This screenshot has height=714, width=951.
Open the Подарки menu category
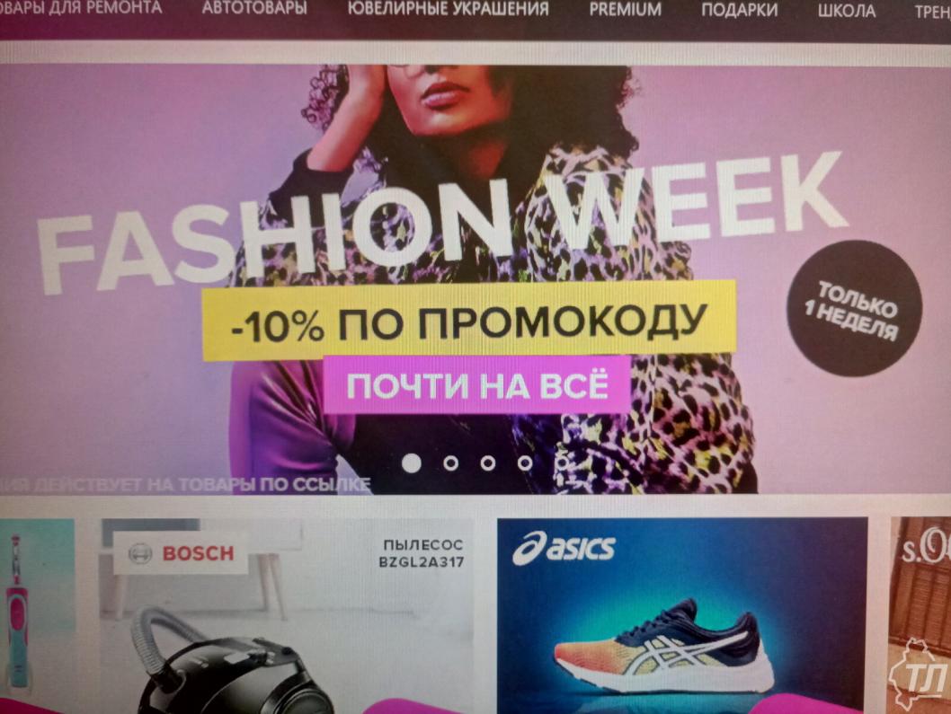[740, 10]
